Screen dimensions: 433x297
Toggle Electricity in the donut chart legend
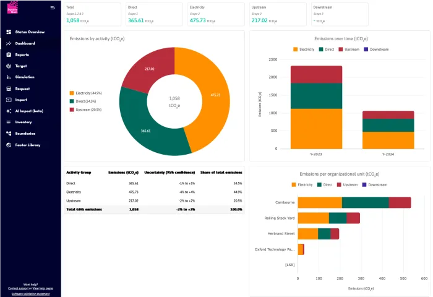point(86,93)
